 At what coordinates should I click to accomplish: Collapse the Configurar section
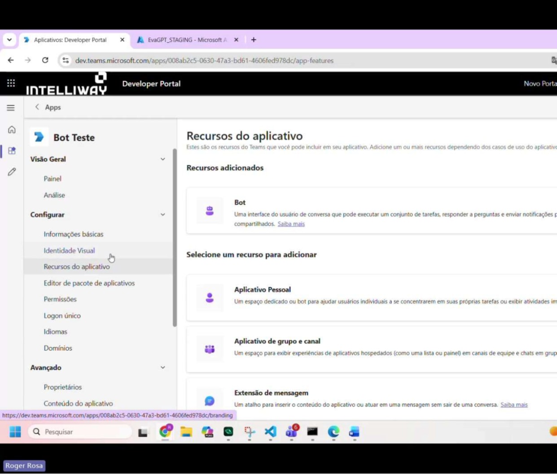point(162,215)
